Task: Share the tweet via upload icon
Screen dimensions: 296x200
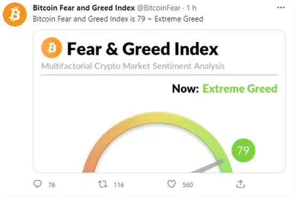Action: pos(240,184)
